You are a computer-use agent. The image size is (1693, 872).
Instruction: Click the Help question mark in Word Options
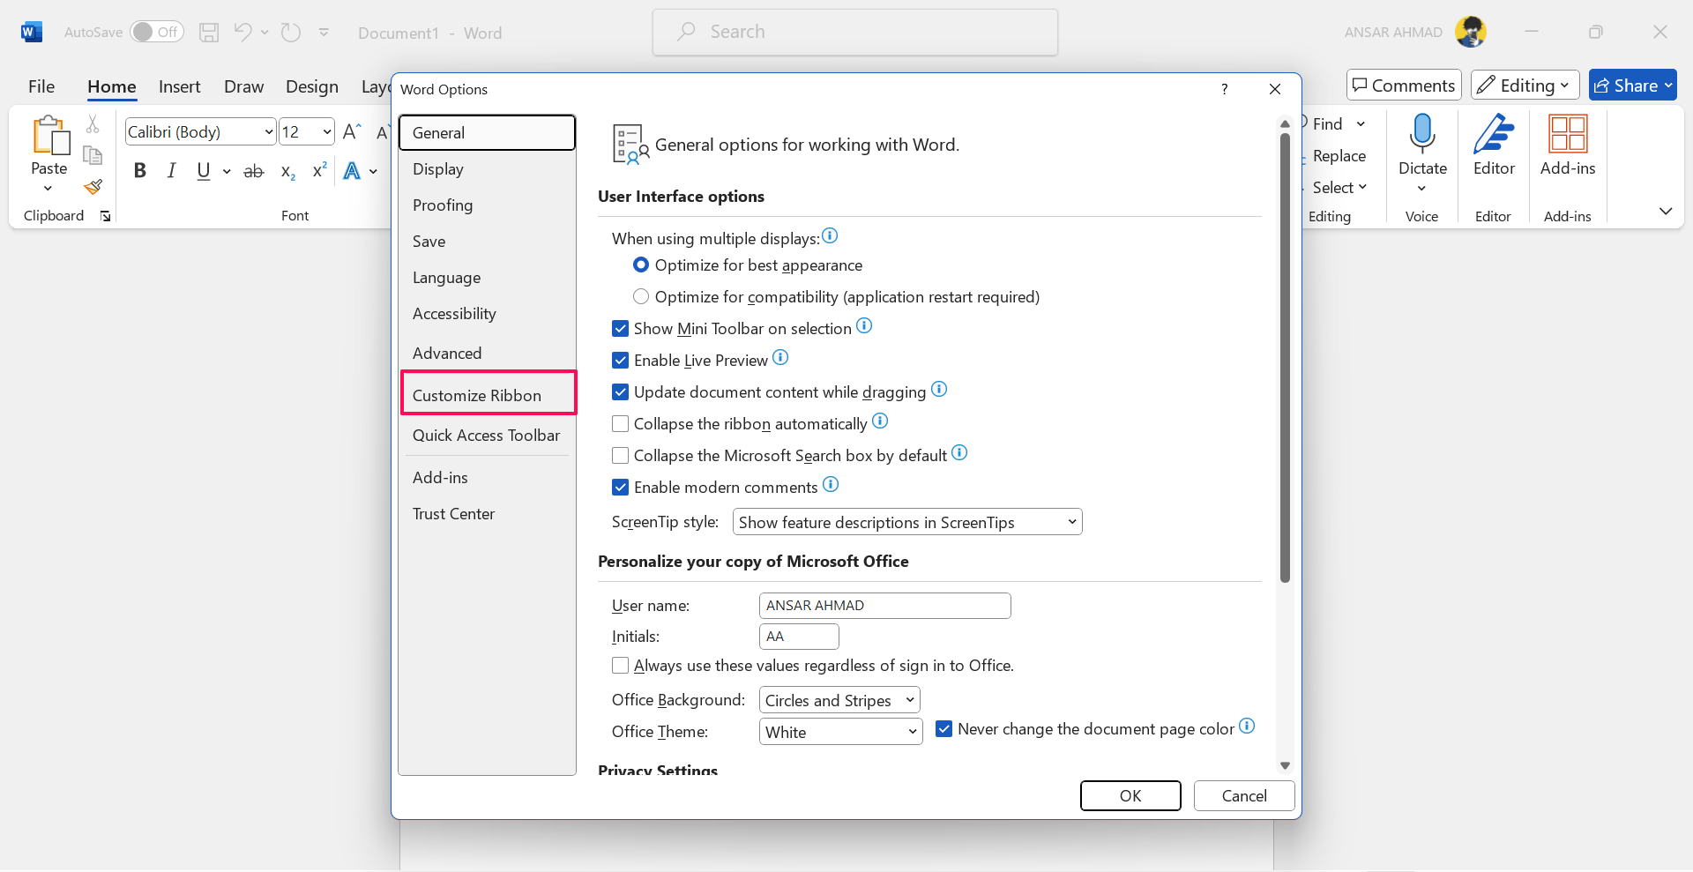point(1224,89)
